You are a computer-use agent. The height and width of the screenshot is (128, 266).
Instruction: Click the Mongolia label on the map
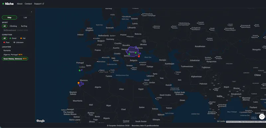(256, 49)
